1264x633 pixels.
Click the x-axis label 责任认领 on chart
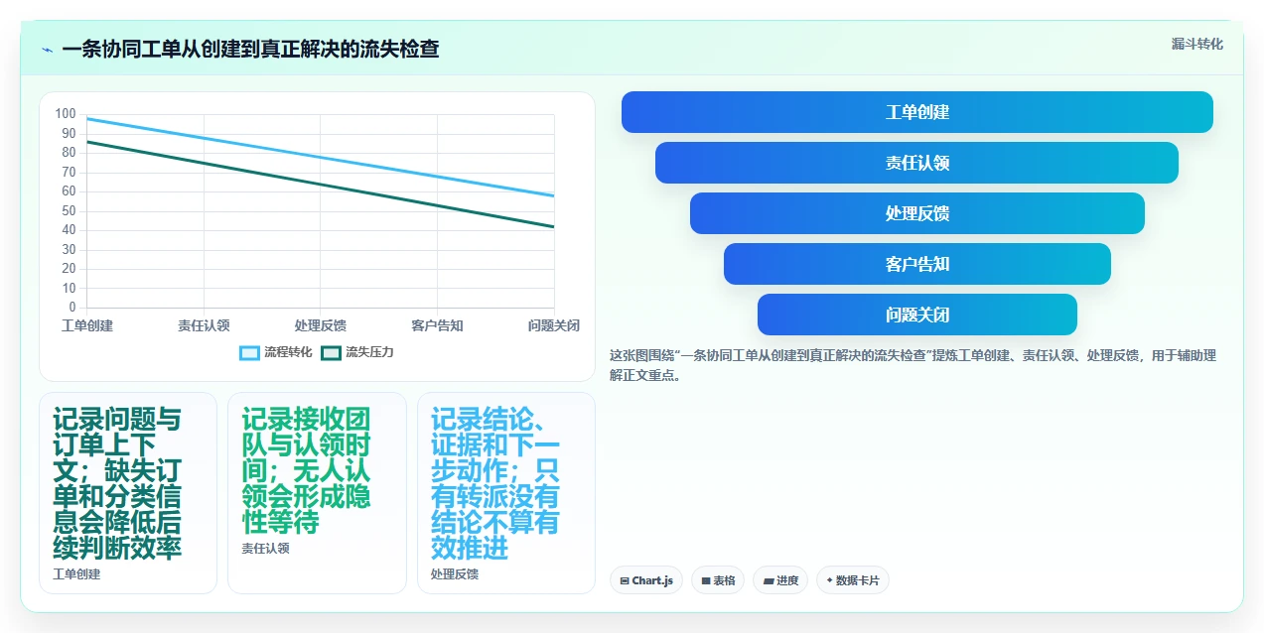tap(204, 325)
